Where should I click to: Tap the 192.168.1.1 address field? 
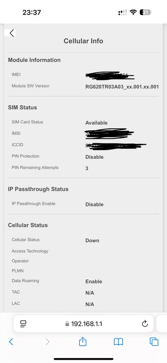tap(83, 324)
